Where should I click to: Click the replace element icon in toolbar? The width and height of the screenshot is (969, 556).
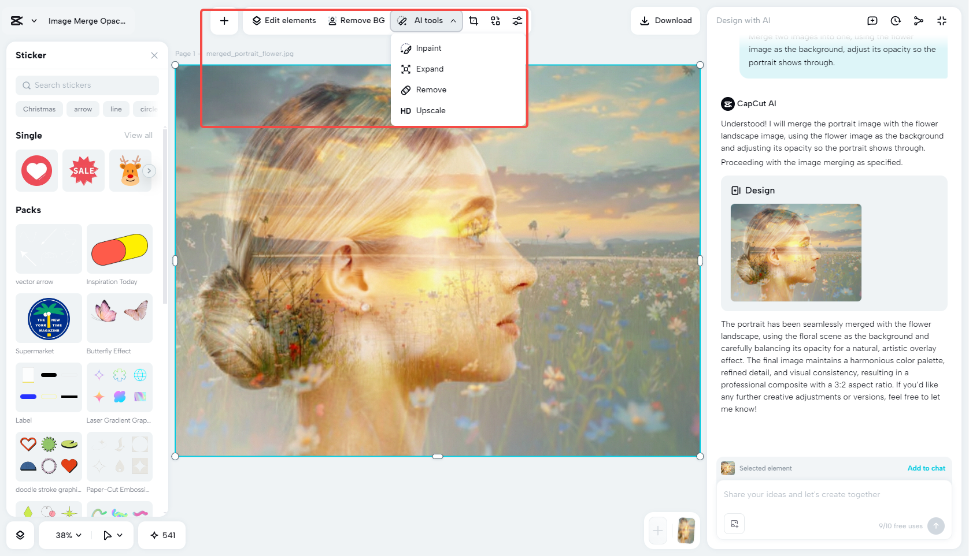coord(495,21)
